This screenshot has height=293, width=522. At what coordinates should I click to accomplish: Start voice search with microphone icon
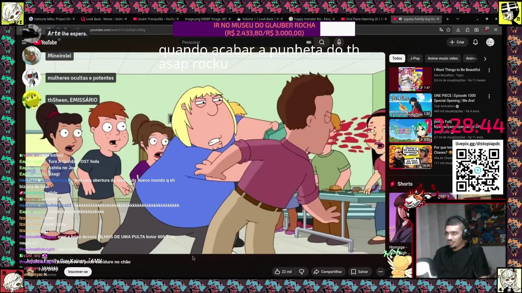coord(339,42)
